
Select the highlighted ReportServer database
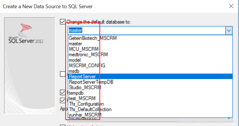[x=150, y=76]
